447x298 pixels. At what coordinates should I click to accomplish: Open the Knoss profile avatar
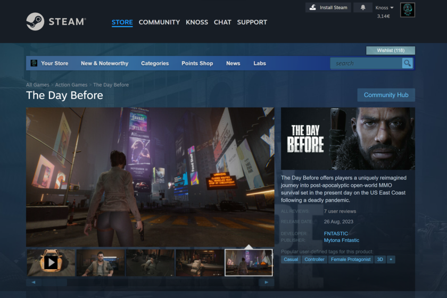click(408, 10)
